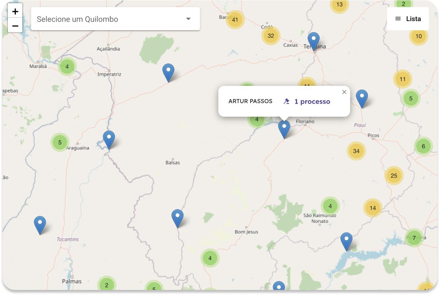The image size is (440, 295).
Task: Expand the green cluster of 4 near São Raimundo Nonato
Action: 330,206
